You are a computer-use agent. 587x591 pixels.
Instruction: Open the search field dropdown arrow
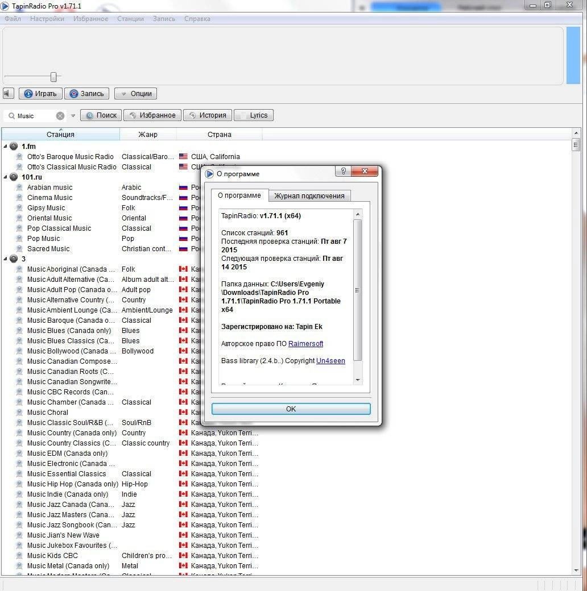73,116
